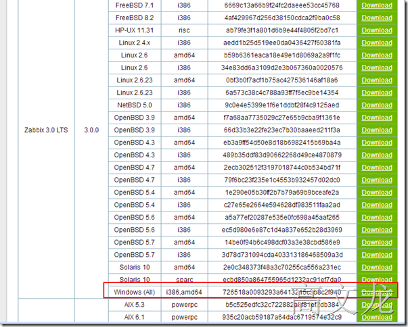Download the OpenBSD 5.6 i386 agent
The height and width of the screenshot is (327, 408).
coord(377,230)
